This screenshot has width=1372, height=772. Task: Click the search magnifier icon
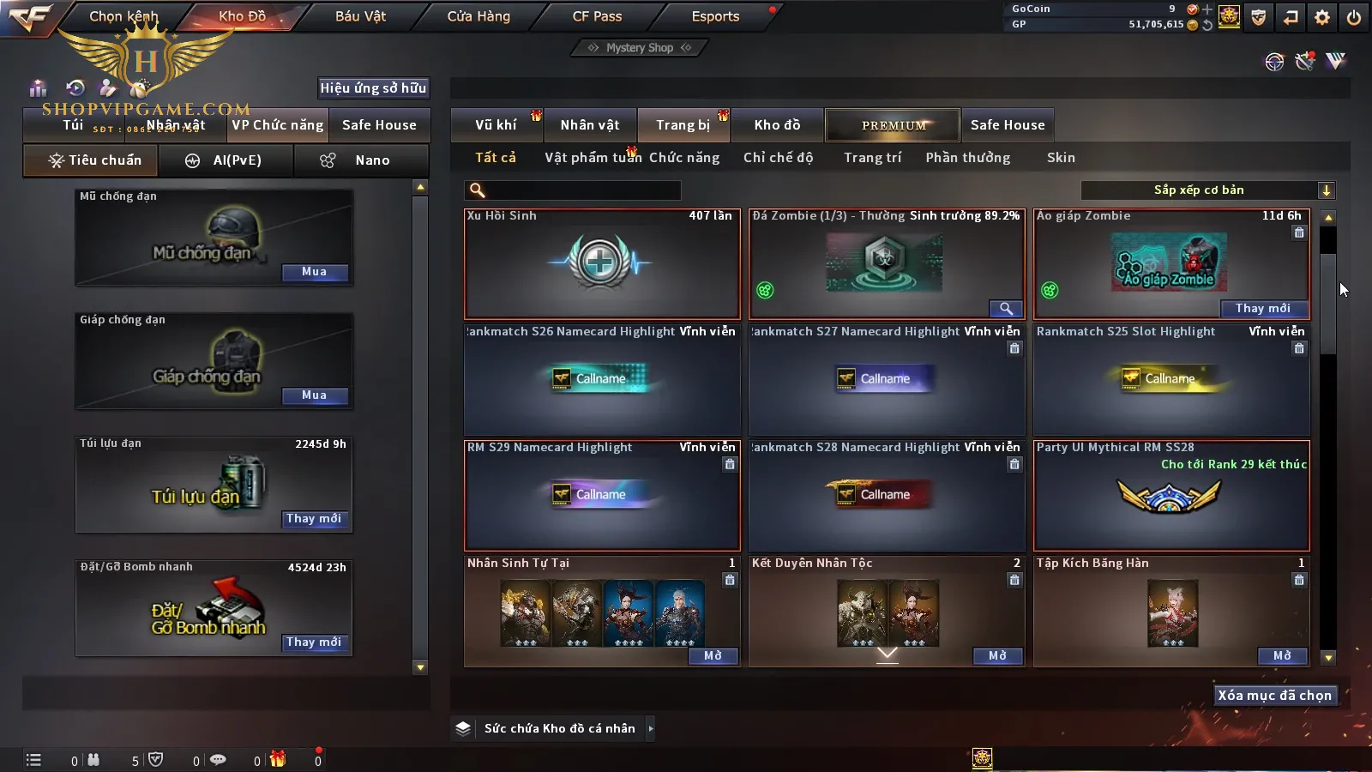click(478, 190)
